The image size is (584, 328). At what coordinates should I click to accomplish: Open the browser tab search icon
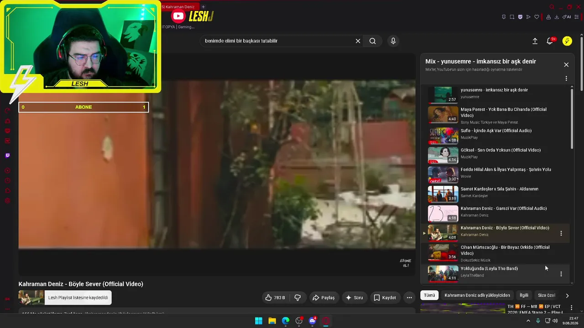[x=552, y=7]
